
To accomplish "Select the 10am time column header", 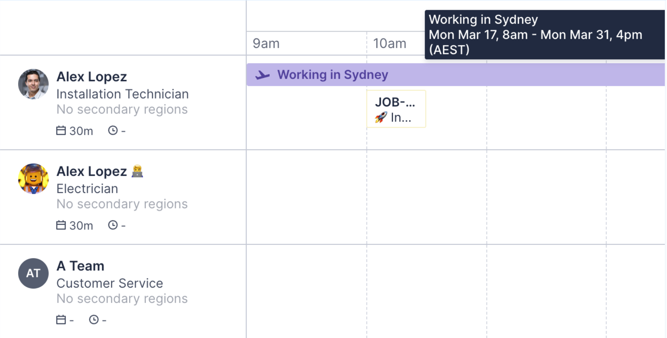I will [x=390, y=44].
